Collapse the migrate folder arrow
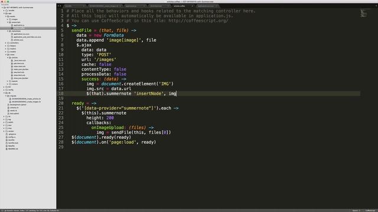The height and width of the screenshot is (212, 378). tap(6, 96)
